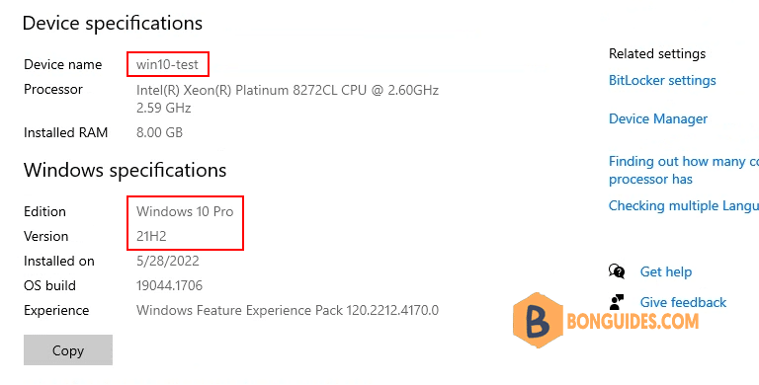Click the Windows 10 Pro edition value
The height and width of the screenshot is (385, 759).
pyautogui.click(x=185, y=211)
